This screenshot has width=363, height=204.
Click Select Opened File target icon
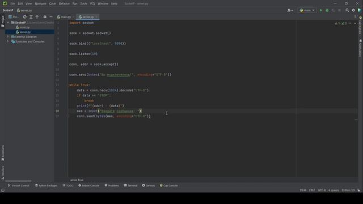tap(24, 17)
